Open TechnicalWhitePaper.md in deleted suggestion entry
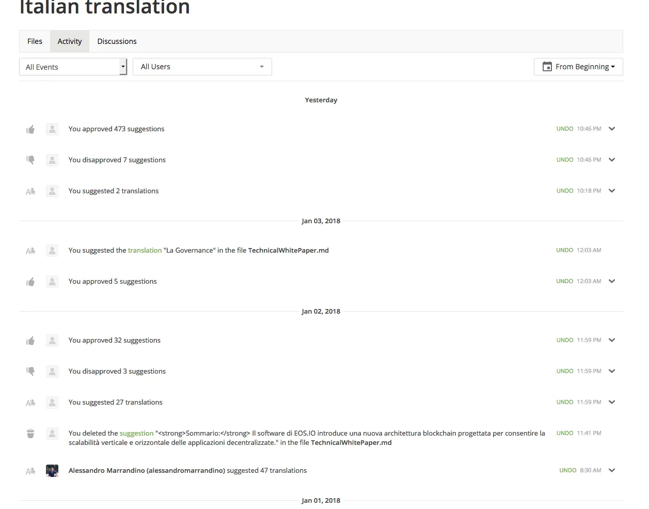This screenshot has width=649, height=509. pos(351,443)
